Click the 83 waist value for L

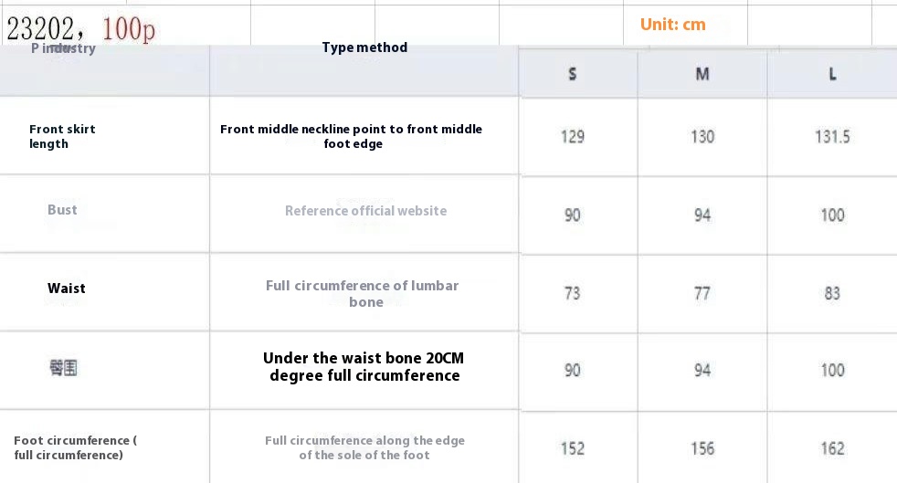pyautogui.click(x=832, y=293)
